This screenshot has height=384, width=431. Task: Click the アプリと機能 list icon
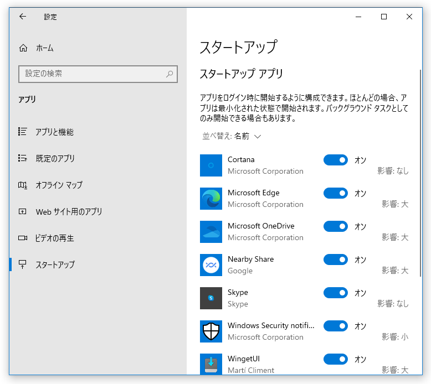[22, 132]
